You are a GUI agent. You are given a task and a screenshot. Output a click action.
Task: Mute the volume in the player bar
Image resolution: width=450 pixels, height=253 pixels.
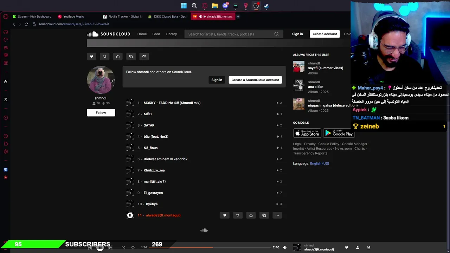pyautogui.click(x=285, y=247)
